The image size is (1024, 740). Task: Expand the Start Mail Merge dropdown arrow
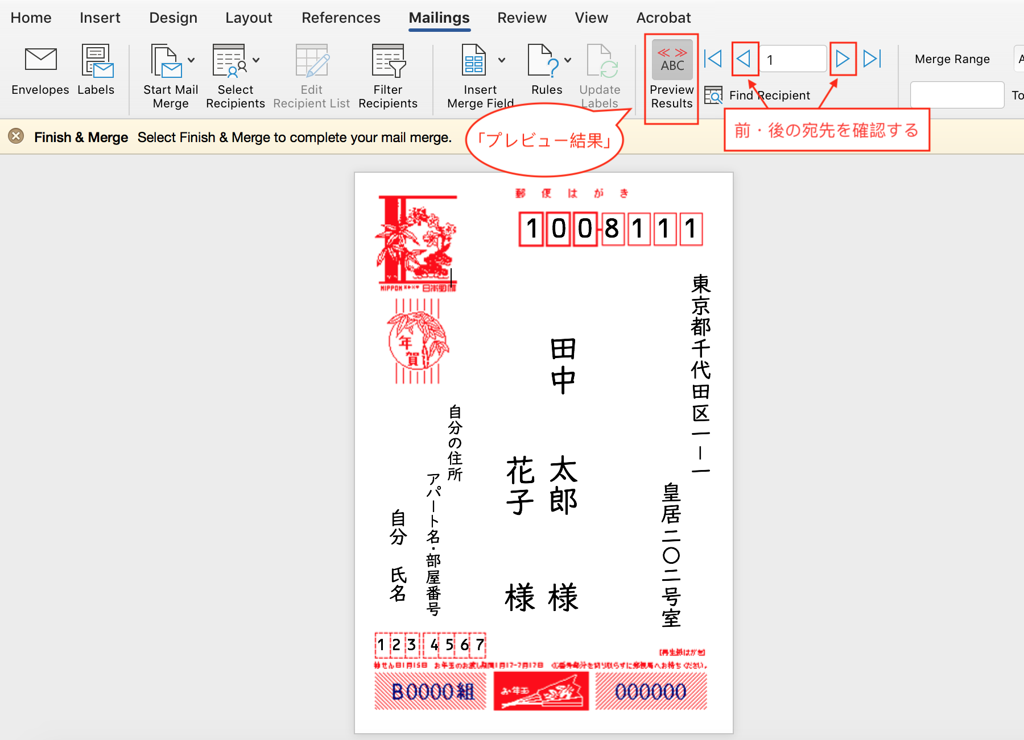click(x=191, y=60)
